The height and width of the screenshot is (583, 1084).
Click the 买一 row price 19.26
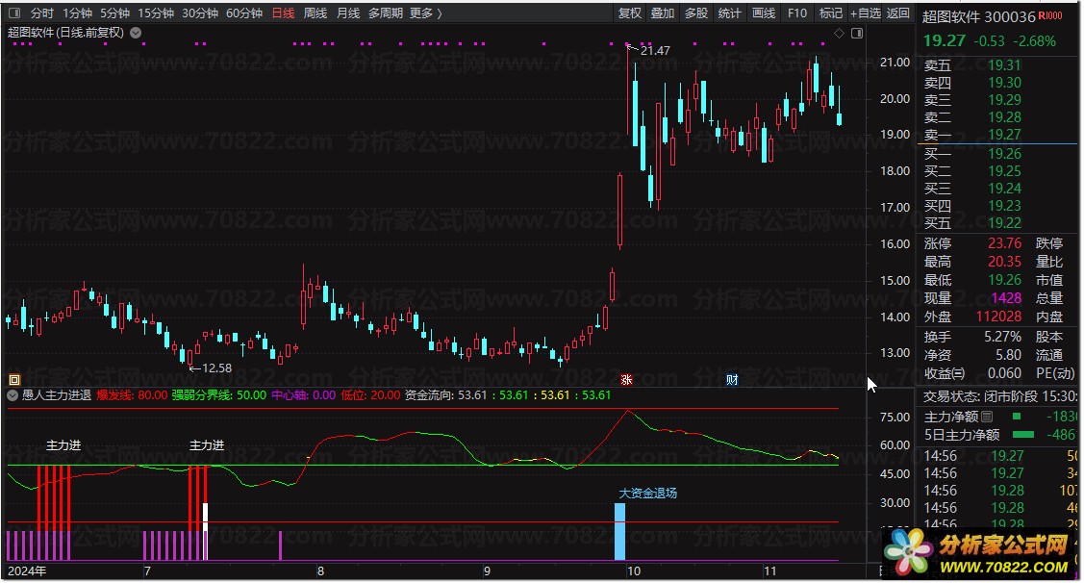1004,154
